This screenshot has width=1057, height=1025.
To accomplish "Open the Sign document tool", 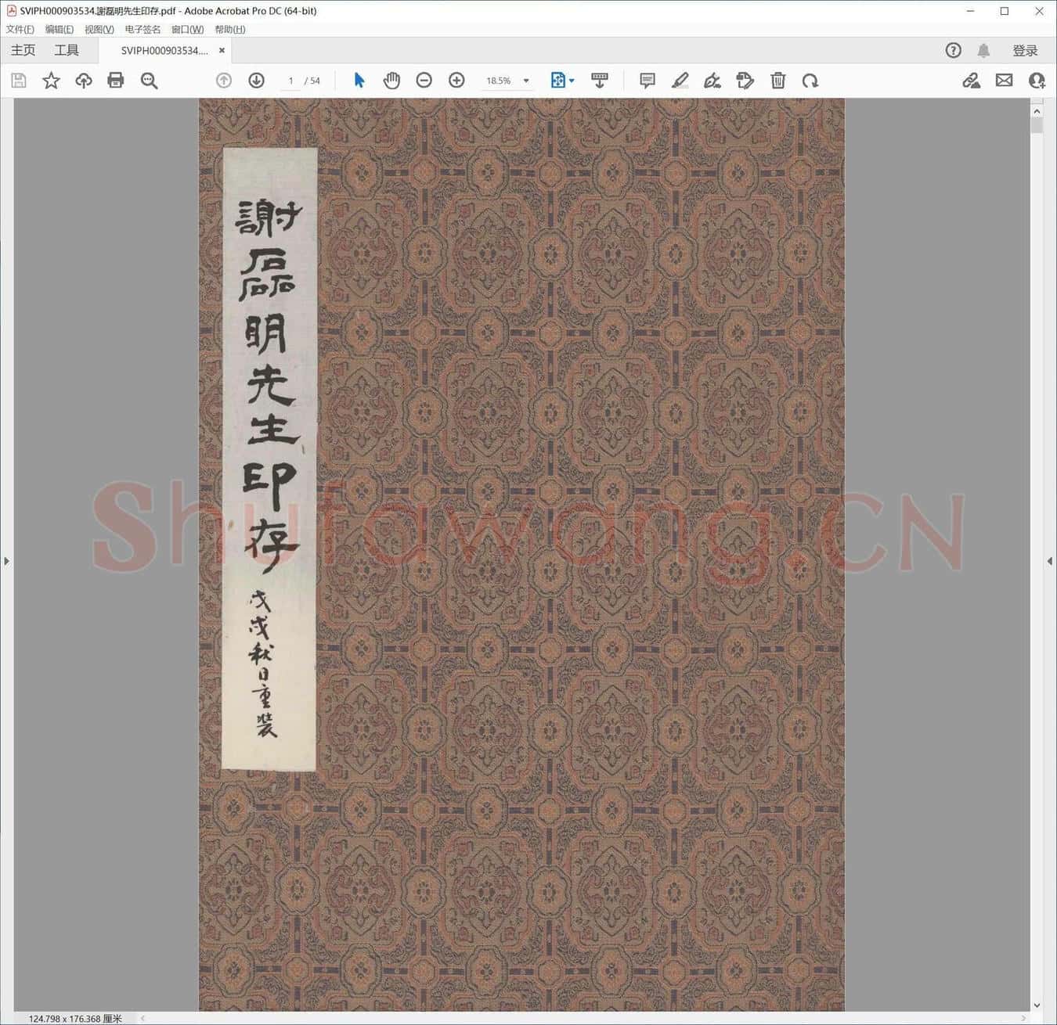I will tap(712, 81).
